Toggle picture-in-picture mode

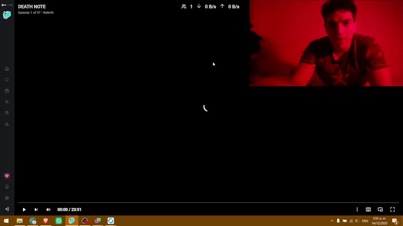click(380, 209)
